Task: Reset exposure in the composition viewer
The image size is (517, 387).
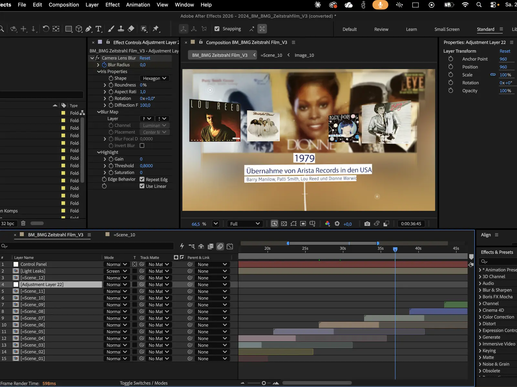Action: click(x=337, y=224)
